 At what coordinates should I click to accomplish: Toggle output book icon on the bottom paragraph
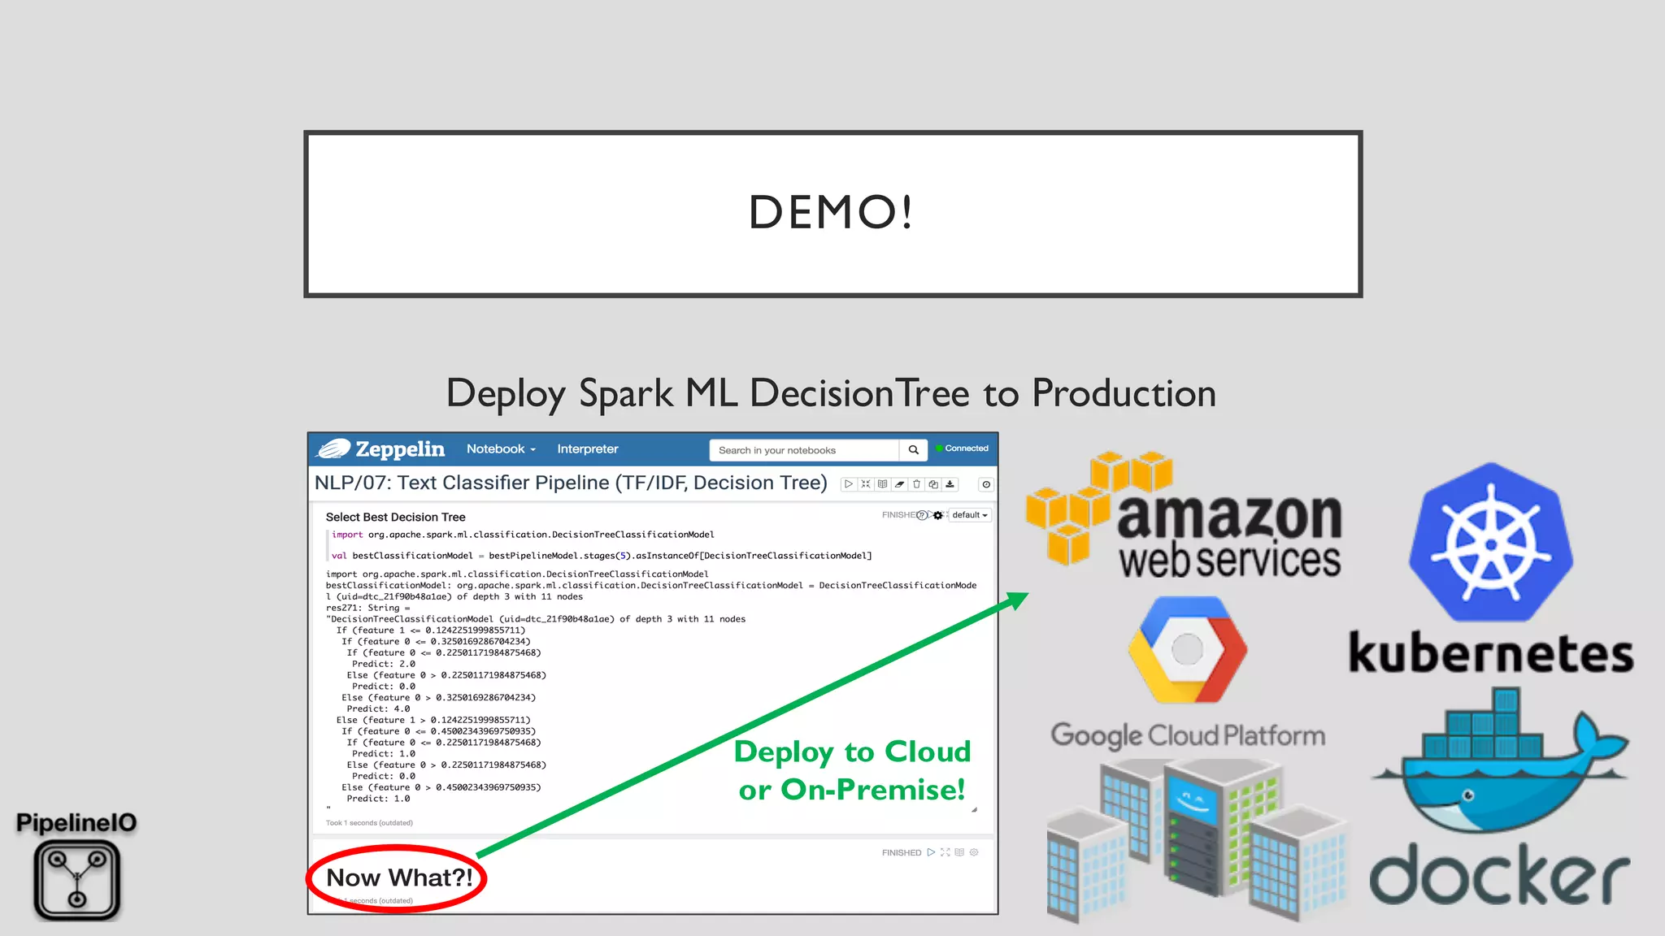[x=959, y=852]
